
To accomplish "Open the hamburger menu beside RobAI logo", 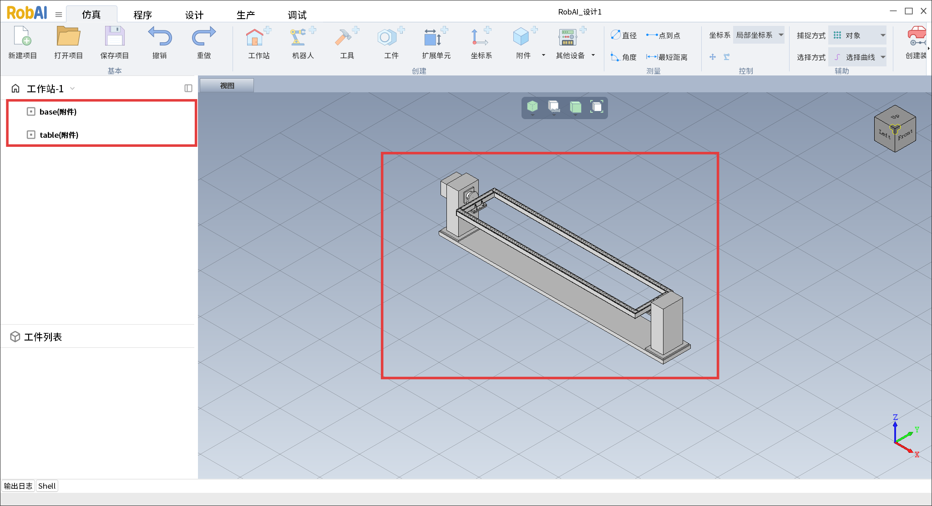I will tap(59, 15).
